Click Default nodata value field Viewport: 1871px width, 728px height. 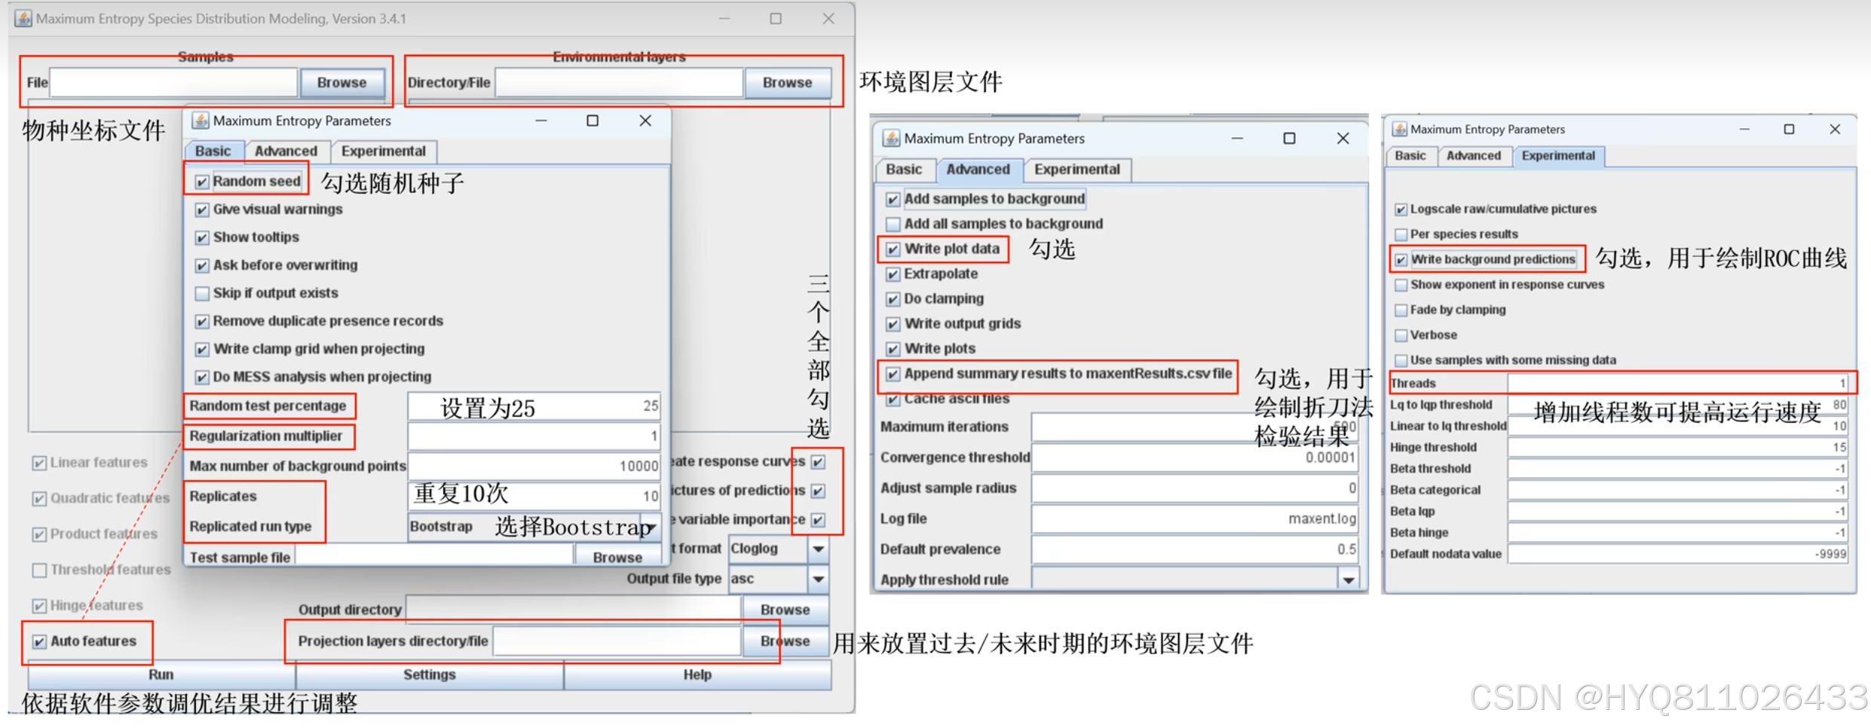1678,554
